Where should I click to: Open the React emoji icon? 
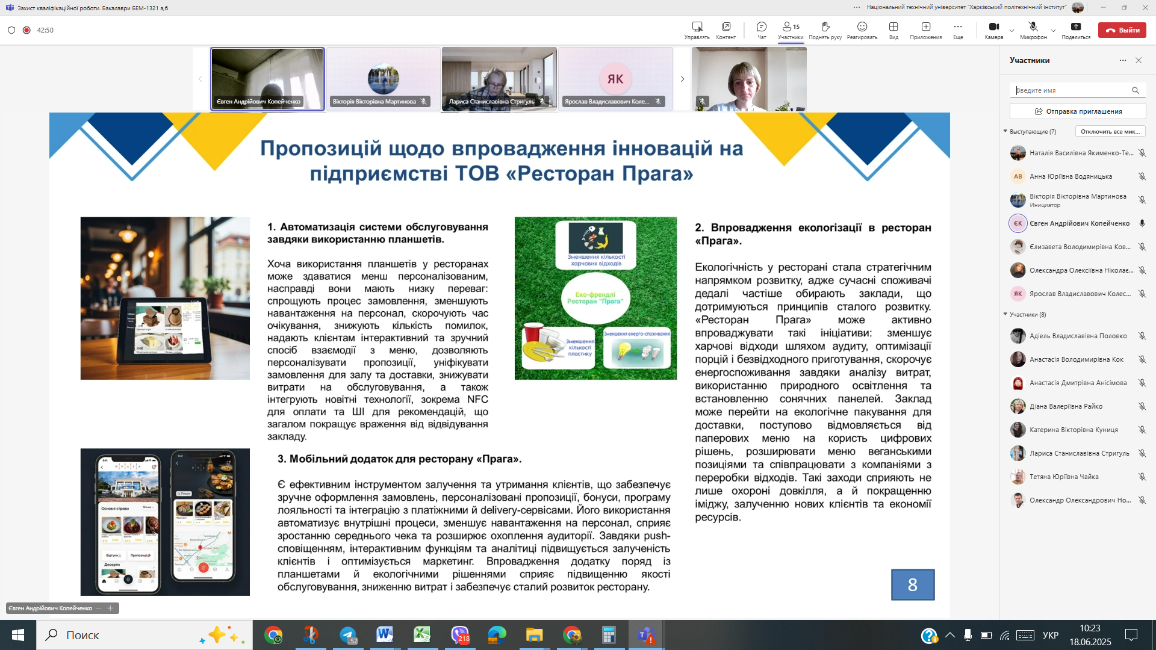pos(862,29)
